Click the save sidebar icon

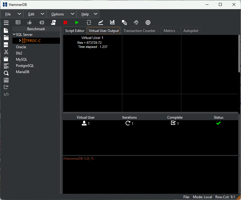point(6,45)
